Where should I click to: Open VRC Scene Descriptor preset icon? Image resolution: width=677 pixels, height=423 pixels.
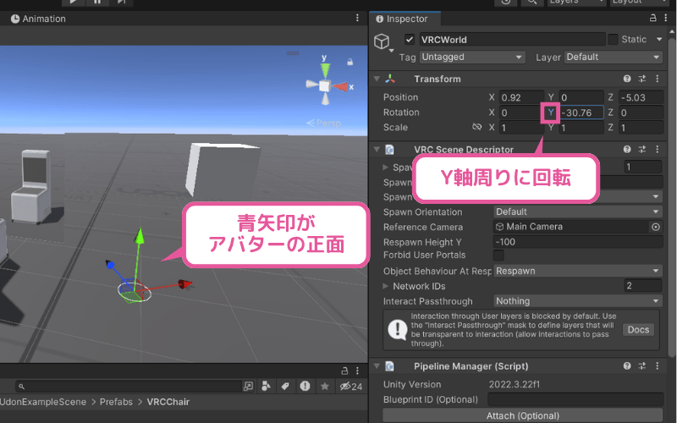coord(642,150)
